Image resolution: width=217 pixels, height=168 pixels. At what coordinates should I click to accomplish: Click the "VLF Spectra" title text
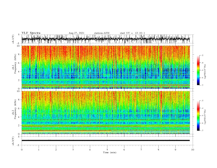31,33
